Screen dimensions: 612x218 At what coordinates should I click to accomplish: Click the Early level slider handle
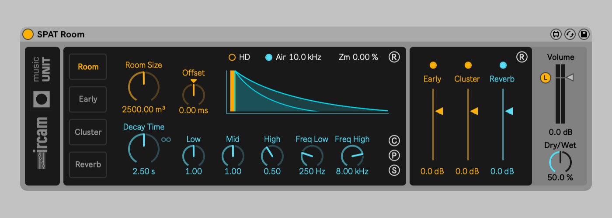click(439, 112)
